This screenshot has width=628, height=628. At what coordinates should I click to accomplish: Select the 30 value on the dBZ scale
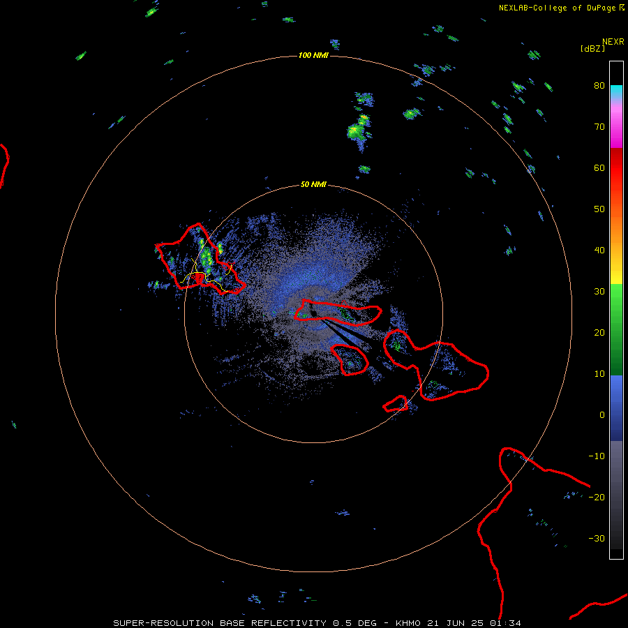click(599, 292)
